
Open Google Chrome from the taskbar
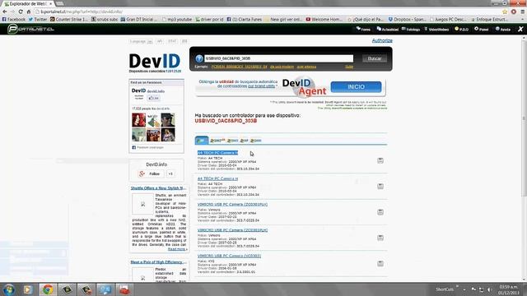48,289
